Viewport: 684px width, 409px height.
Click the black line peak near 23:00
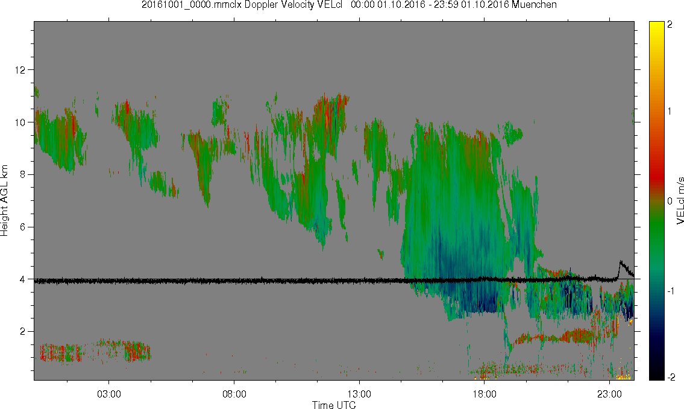click(621, 262)
